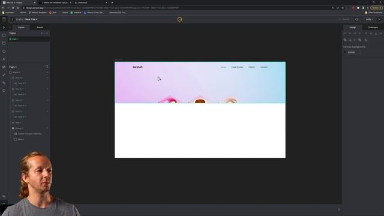Switch to the Prototype tab
The image size is (384, 216).
tap(373, 28)
